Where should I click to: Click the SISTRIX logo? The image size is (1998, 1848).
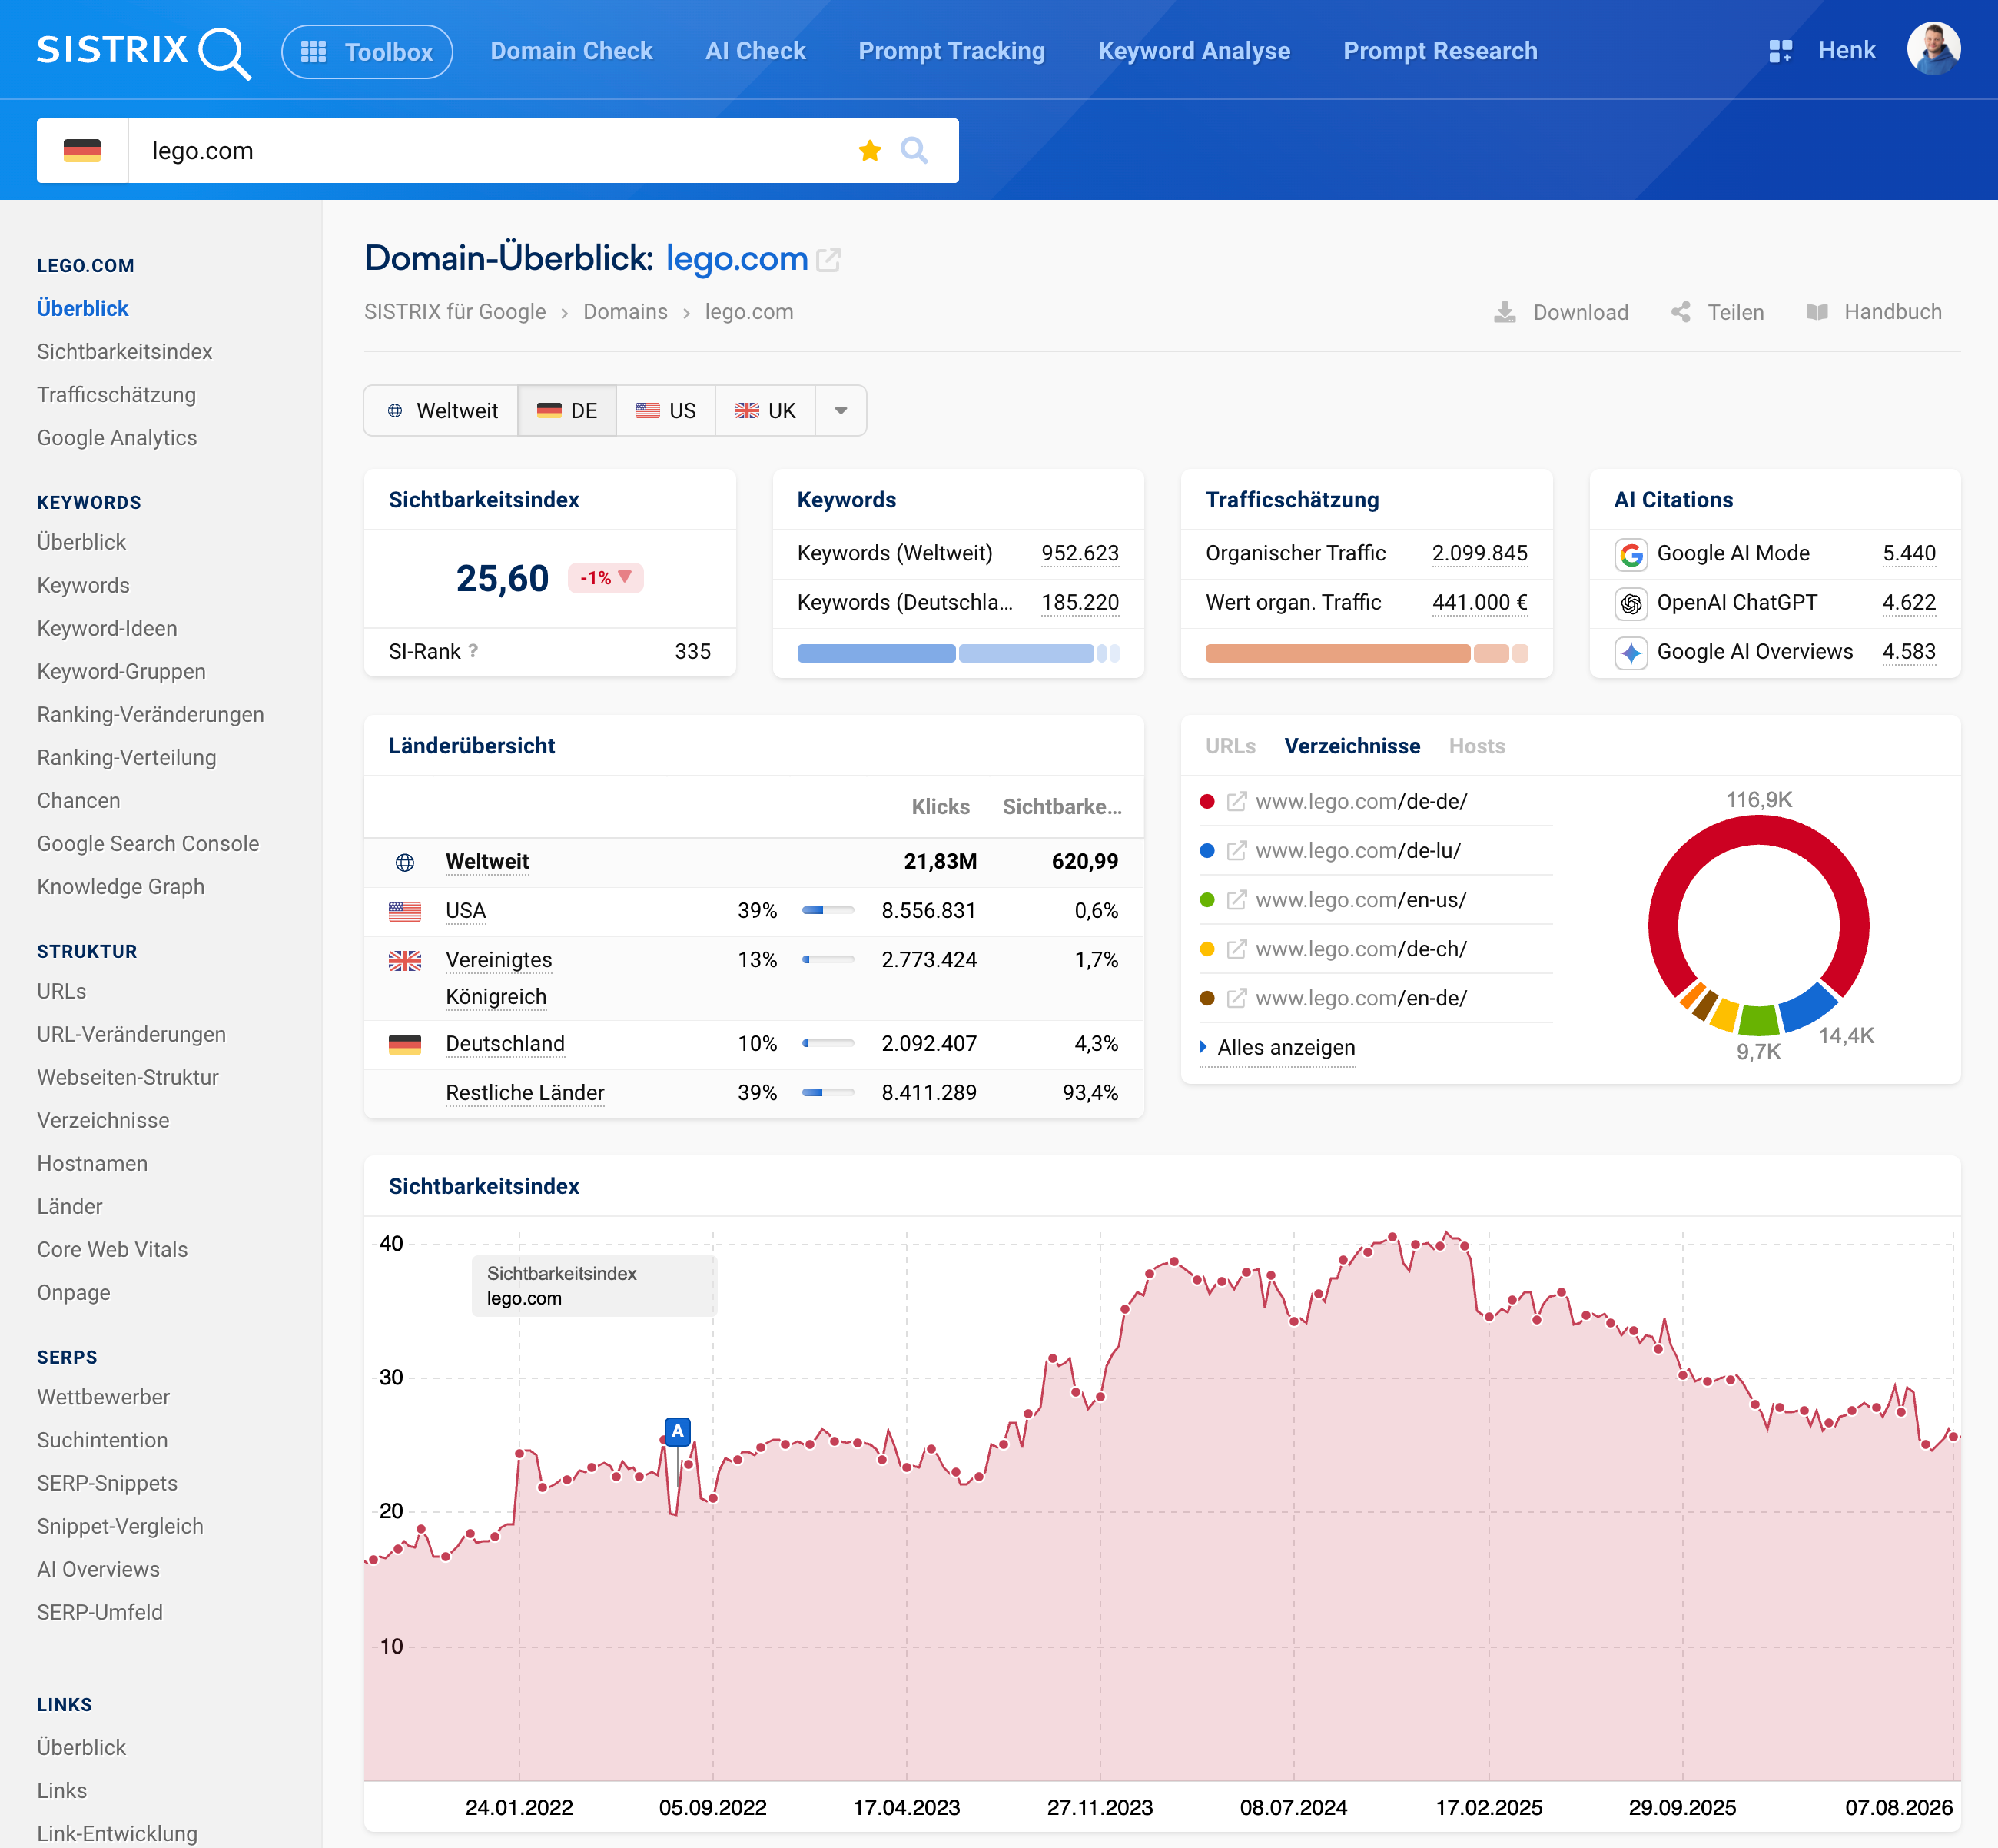pos(144,51)
